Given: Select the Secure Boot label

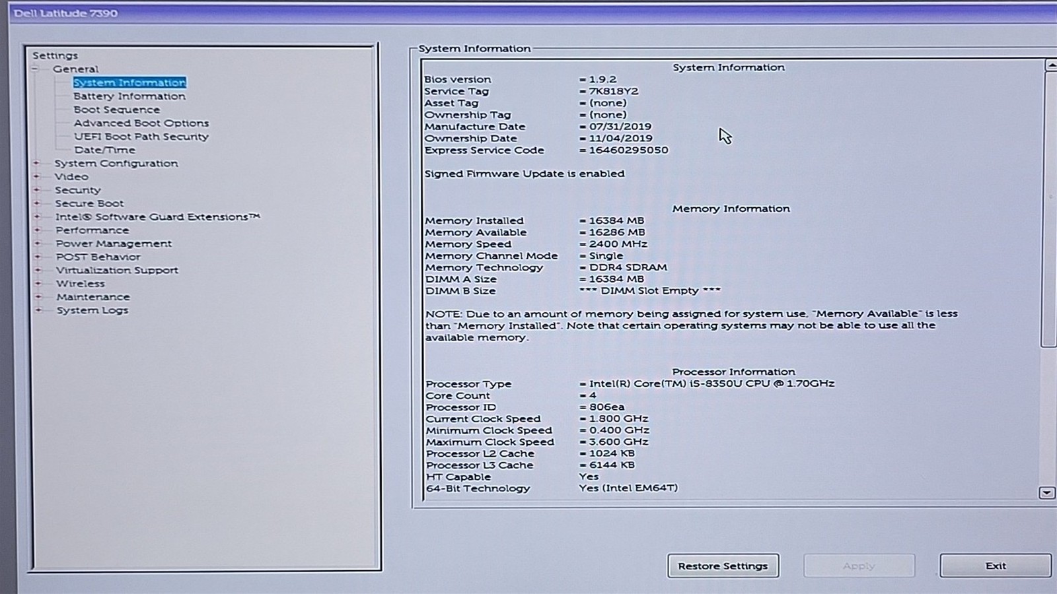Looking at the screenshot, I should [89, 203].
